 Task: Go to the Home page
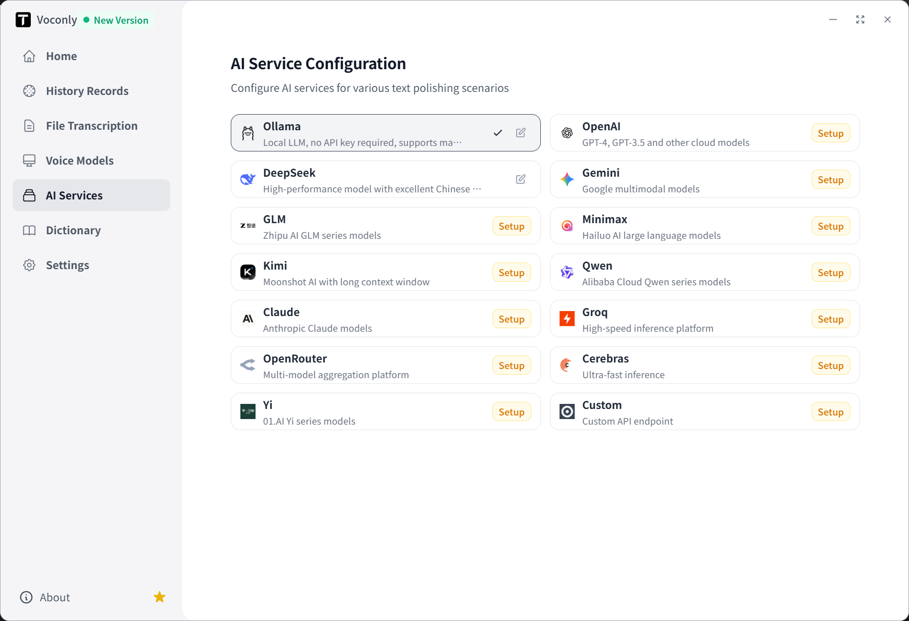click(91, 56)
